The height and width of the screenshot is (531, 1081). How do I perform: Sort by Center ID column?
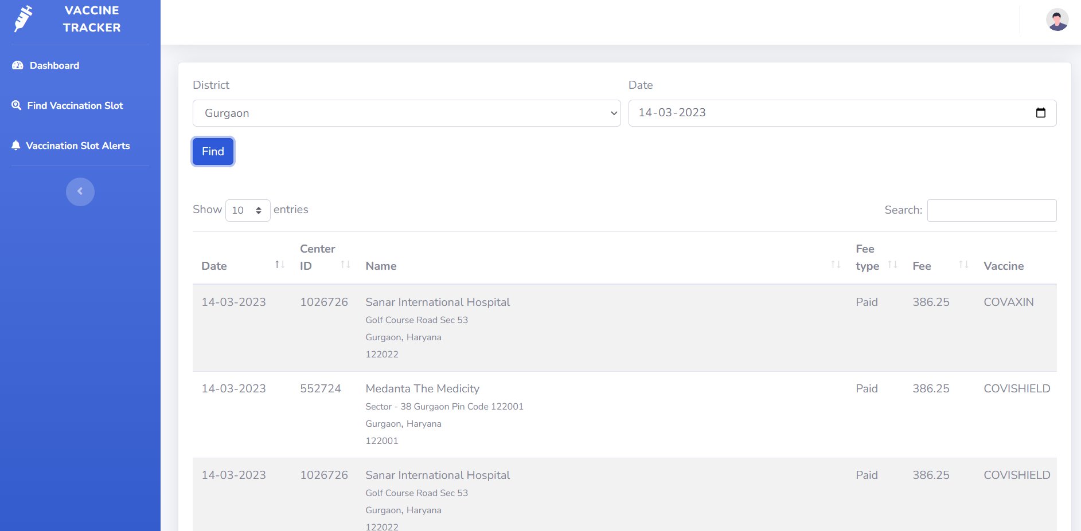pyautogui.click(x=345, y=265)
